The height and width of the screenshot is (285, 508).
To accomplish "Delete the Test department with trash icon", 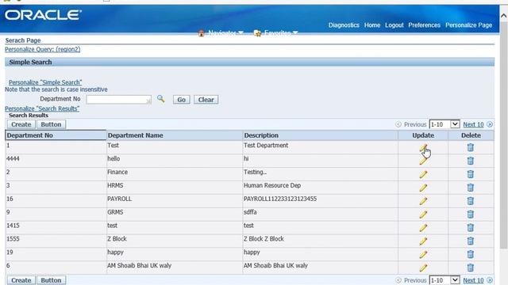I will point(471,147).
